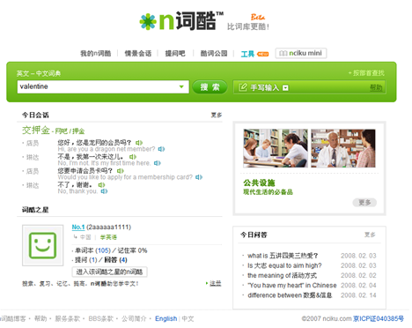412x328 pixels.
Task: Open 提问吧 menu item
Action: pos(175,54)
